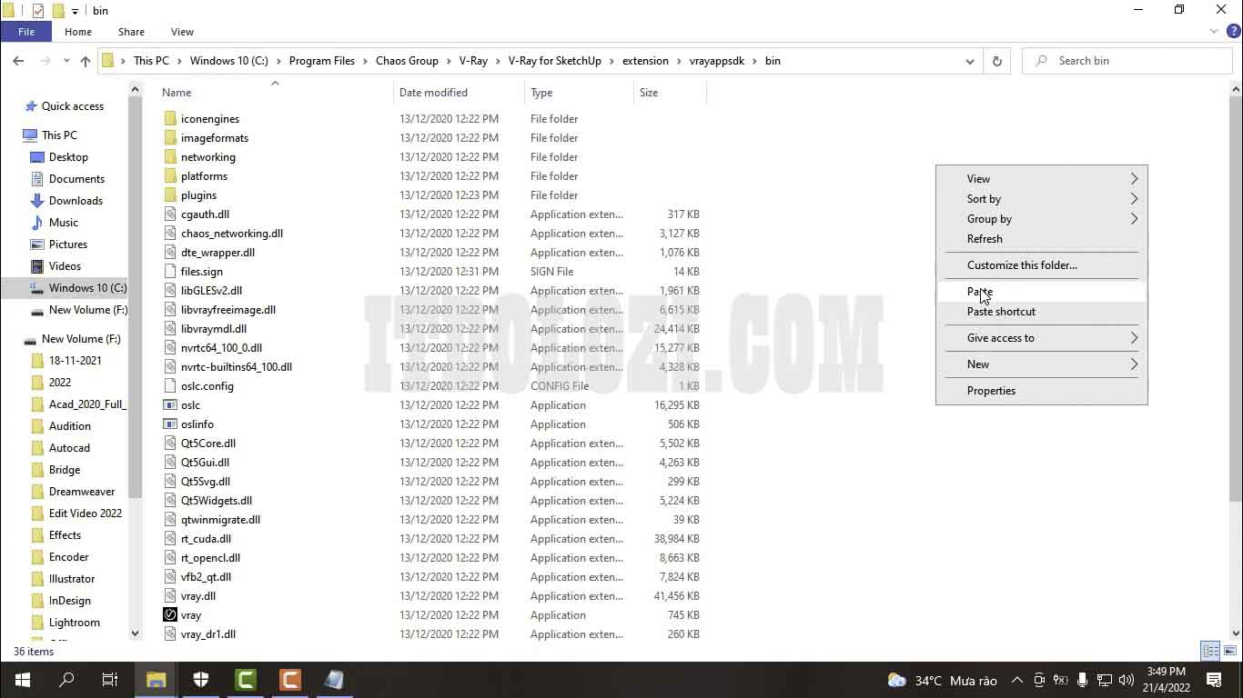Click the Up one level arrow
1243x698 pixels.
click(86, 61)
